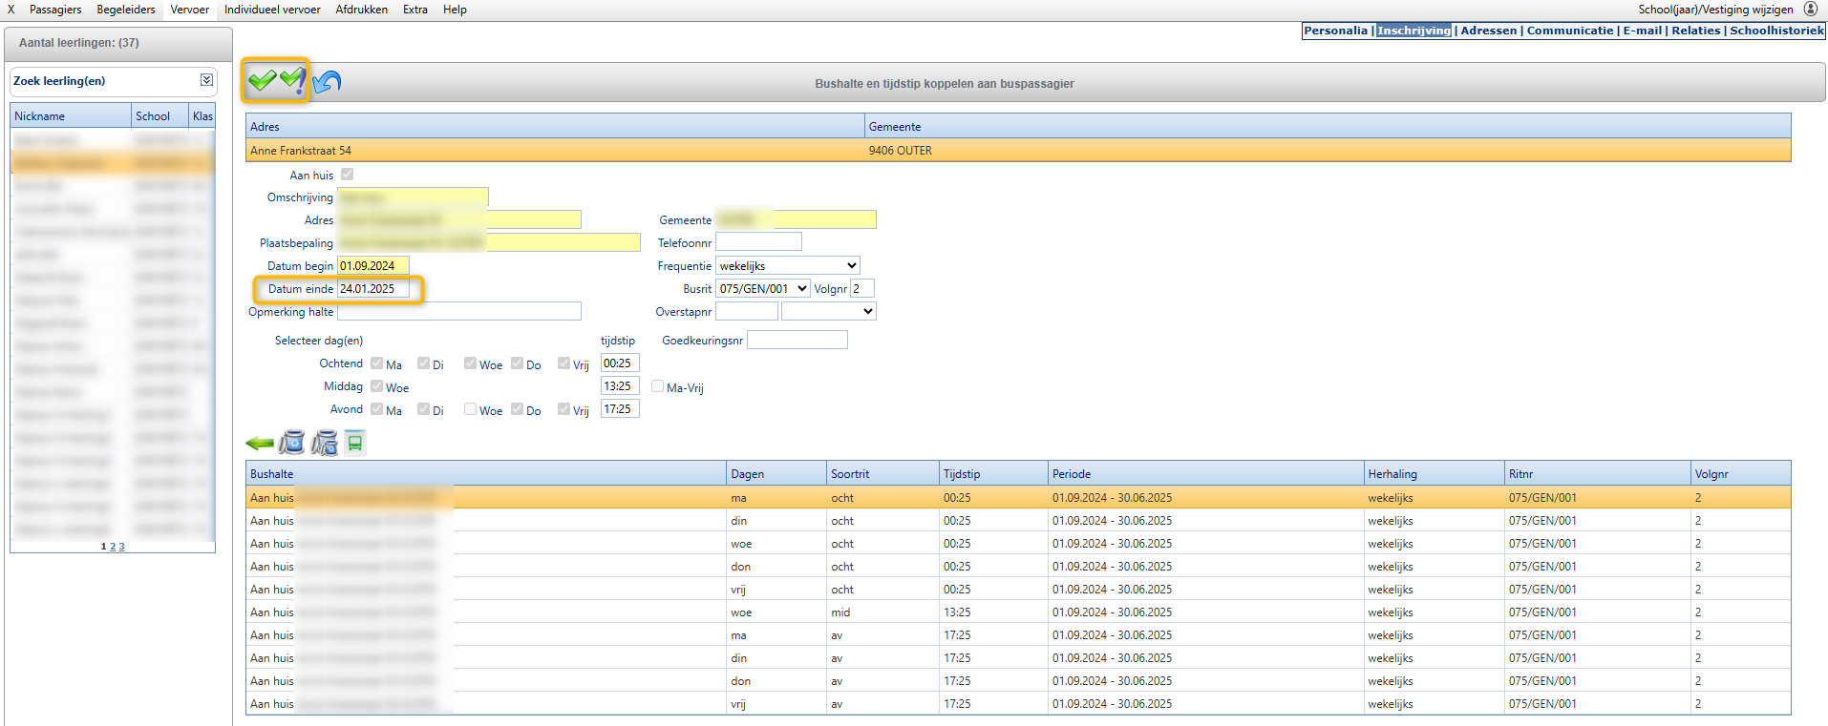This screenshot has width=1828, height=726.
Task: Switch to the Relaties tab
Action: (1696, 31)
